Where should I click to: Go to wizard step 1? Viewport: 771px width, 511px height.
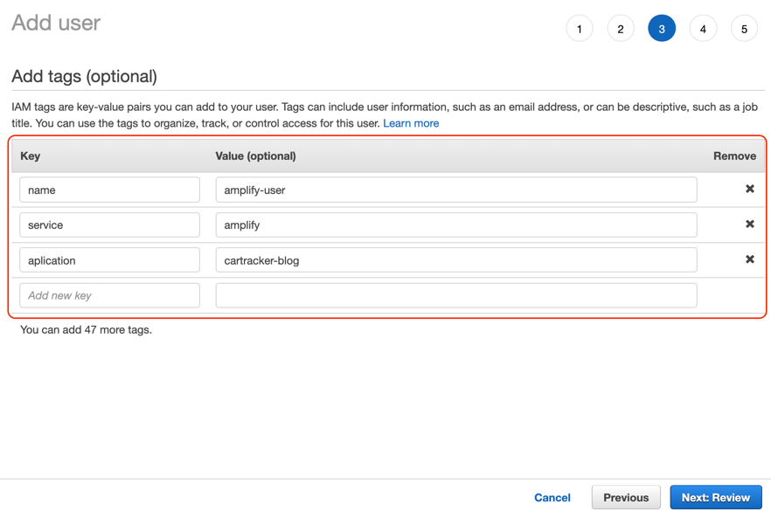tap(580, 29)
